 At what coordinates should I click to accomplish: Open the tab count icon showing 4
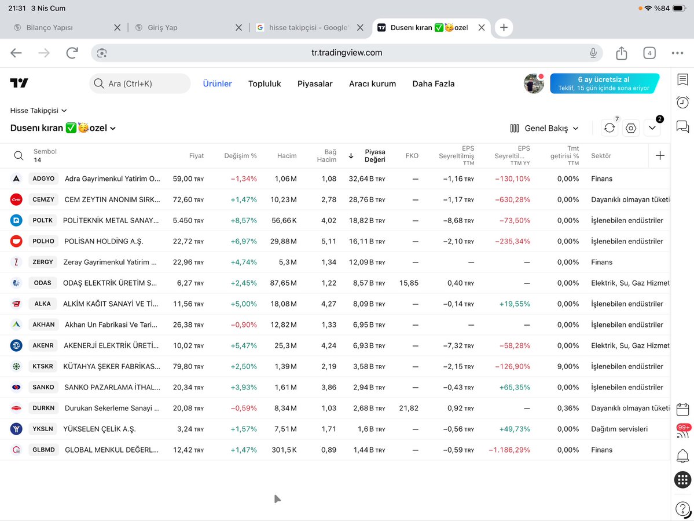coord(649,53)
